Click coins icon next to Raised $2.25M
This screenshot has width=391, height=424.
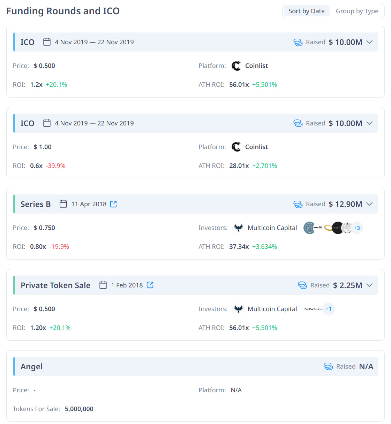(302, 285)
